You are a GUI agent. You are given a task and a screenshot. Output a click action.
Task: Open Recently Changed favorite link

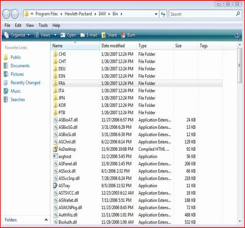[x=25, y=83]
